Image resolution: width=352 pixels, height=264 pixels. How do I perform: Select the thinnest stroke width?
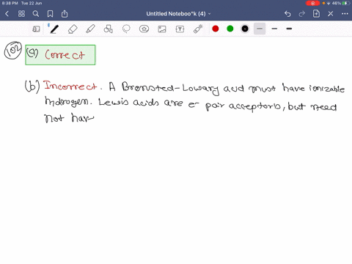pos(260,29)
